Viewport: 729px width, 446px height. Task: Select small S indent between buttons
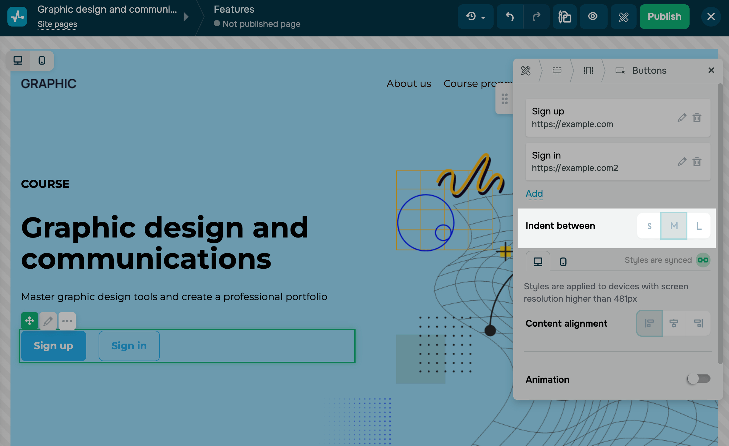[x=649, y=226]
